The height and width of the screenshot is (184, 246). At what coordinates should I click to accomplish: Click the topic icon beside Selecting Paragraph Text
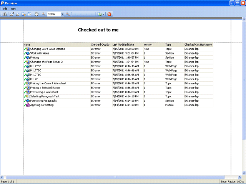(x=28, y=96)
